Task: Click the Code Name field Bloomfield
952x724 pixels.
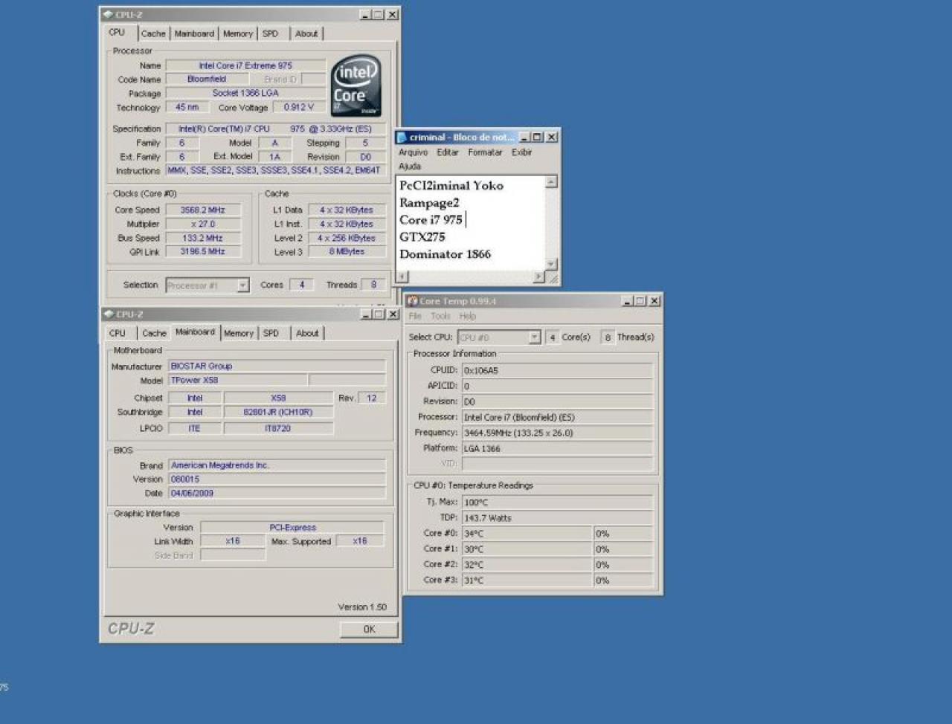Action: point(208,79)
